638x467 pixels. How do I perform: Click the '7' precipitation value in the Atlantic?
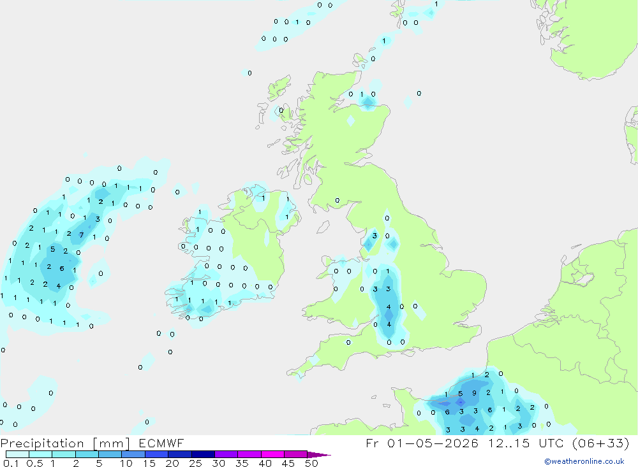82,235
